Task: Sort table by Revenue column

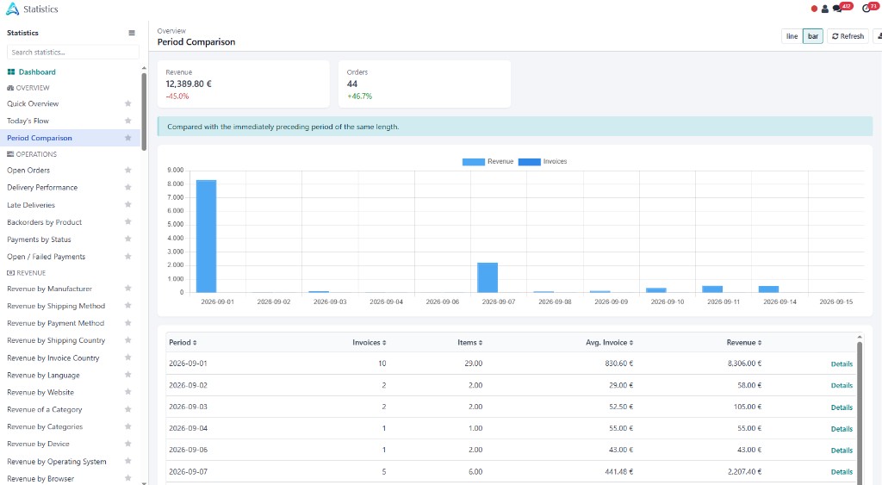Action: tap(743, 342)
